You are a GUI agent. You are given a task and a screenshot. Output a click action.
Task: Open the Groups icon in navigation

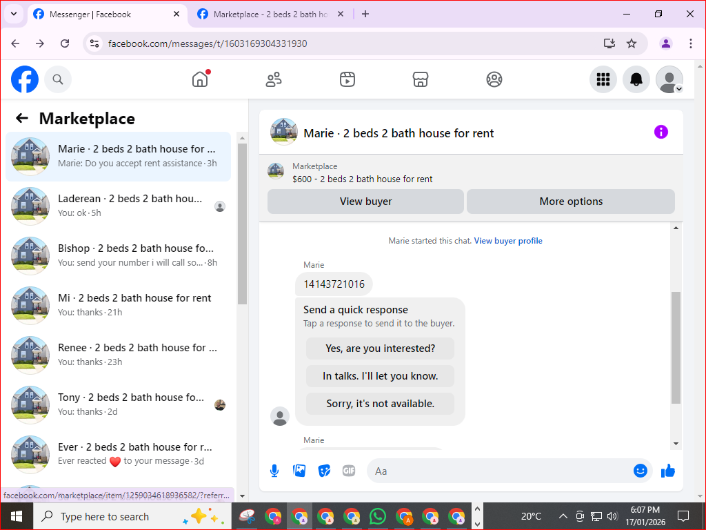click(494, 79)
